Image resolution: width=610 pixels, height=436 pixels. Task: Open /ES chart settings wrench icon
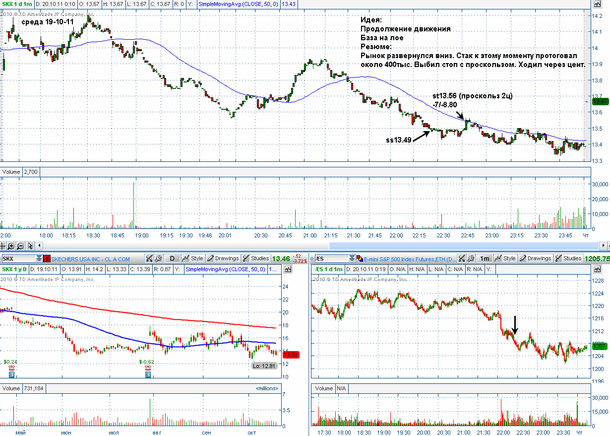click(471, 259)
